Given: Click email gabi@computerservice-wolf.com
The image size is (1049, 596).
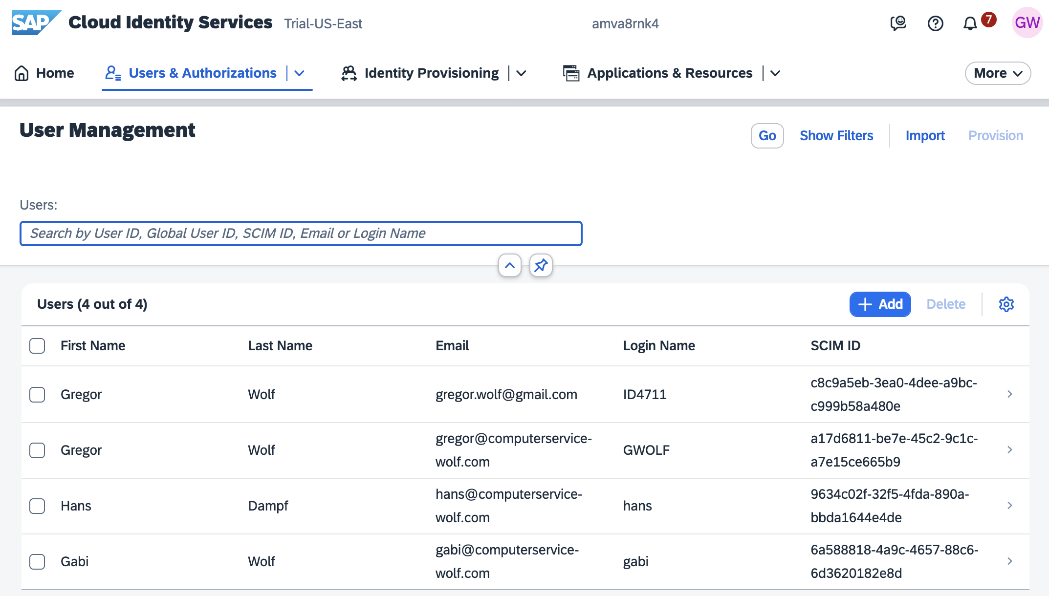Looking at the screenshot, I should [x=507, y=561].
